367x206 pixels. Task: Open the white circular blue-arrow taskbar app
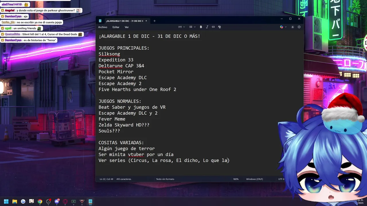point(23,201)
